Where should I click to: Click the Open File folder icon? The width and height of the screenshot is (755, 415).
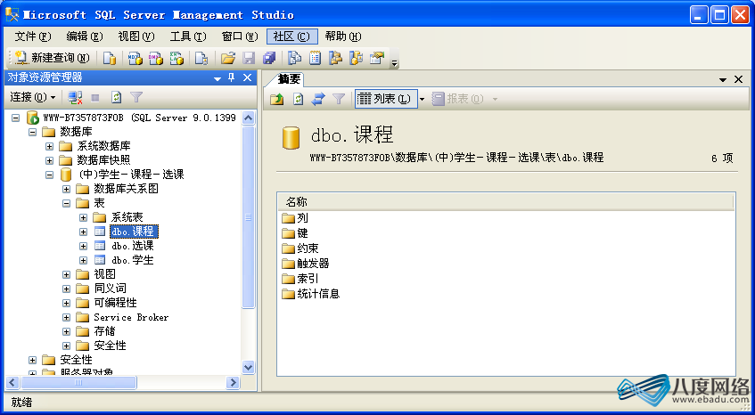(228, 59)
